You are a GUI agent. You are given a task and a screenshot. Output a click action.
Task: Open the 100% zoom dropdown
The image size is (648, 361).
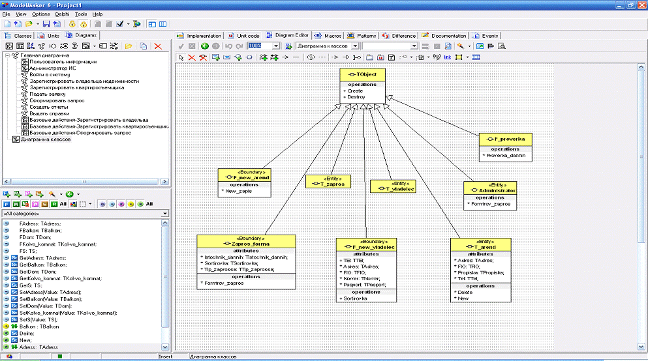(276, 46)
